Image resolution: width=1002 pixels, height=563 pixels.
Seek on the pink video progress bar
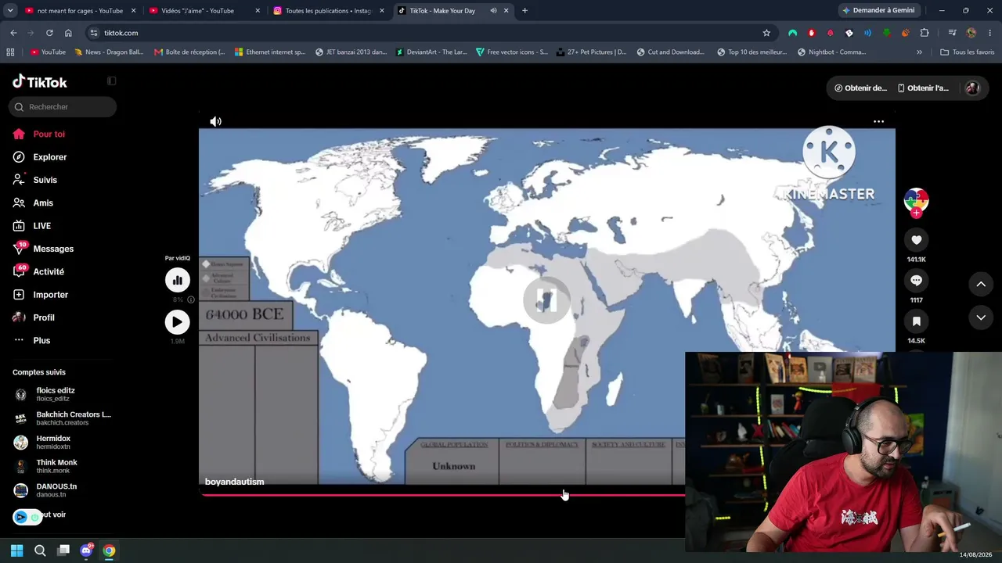[x=443, y=495]
